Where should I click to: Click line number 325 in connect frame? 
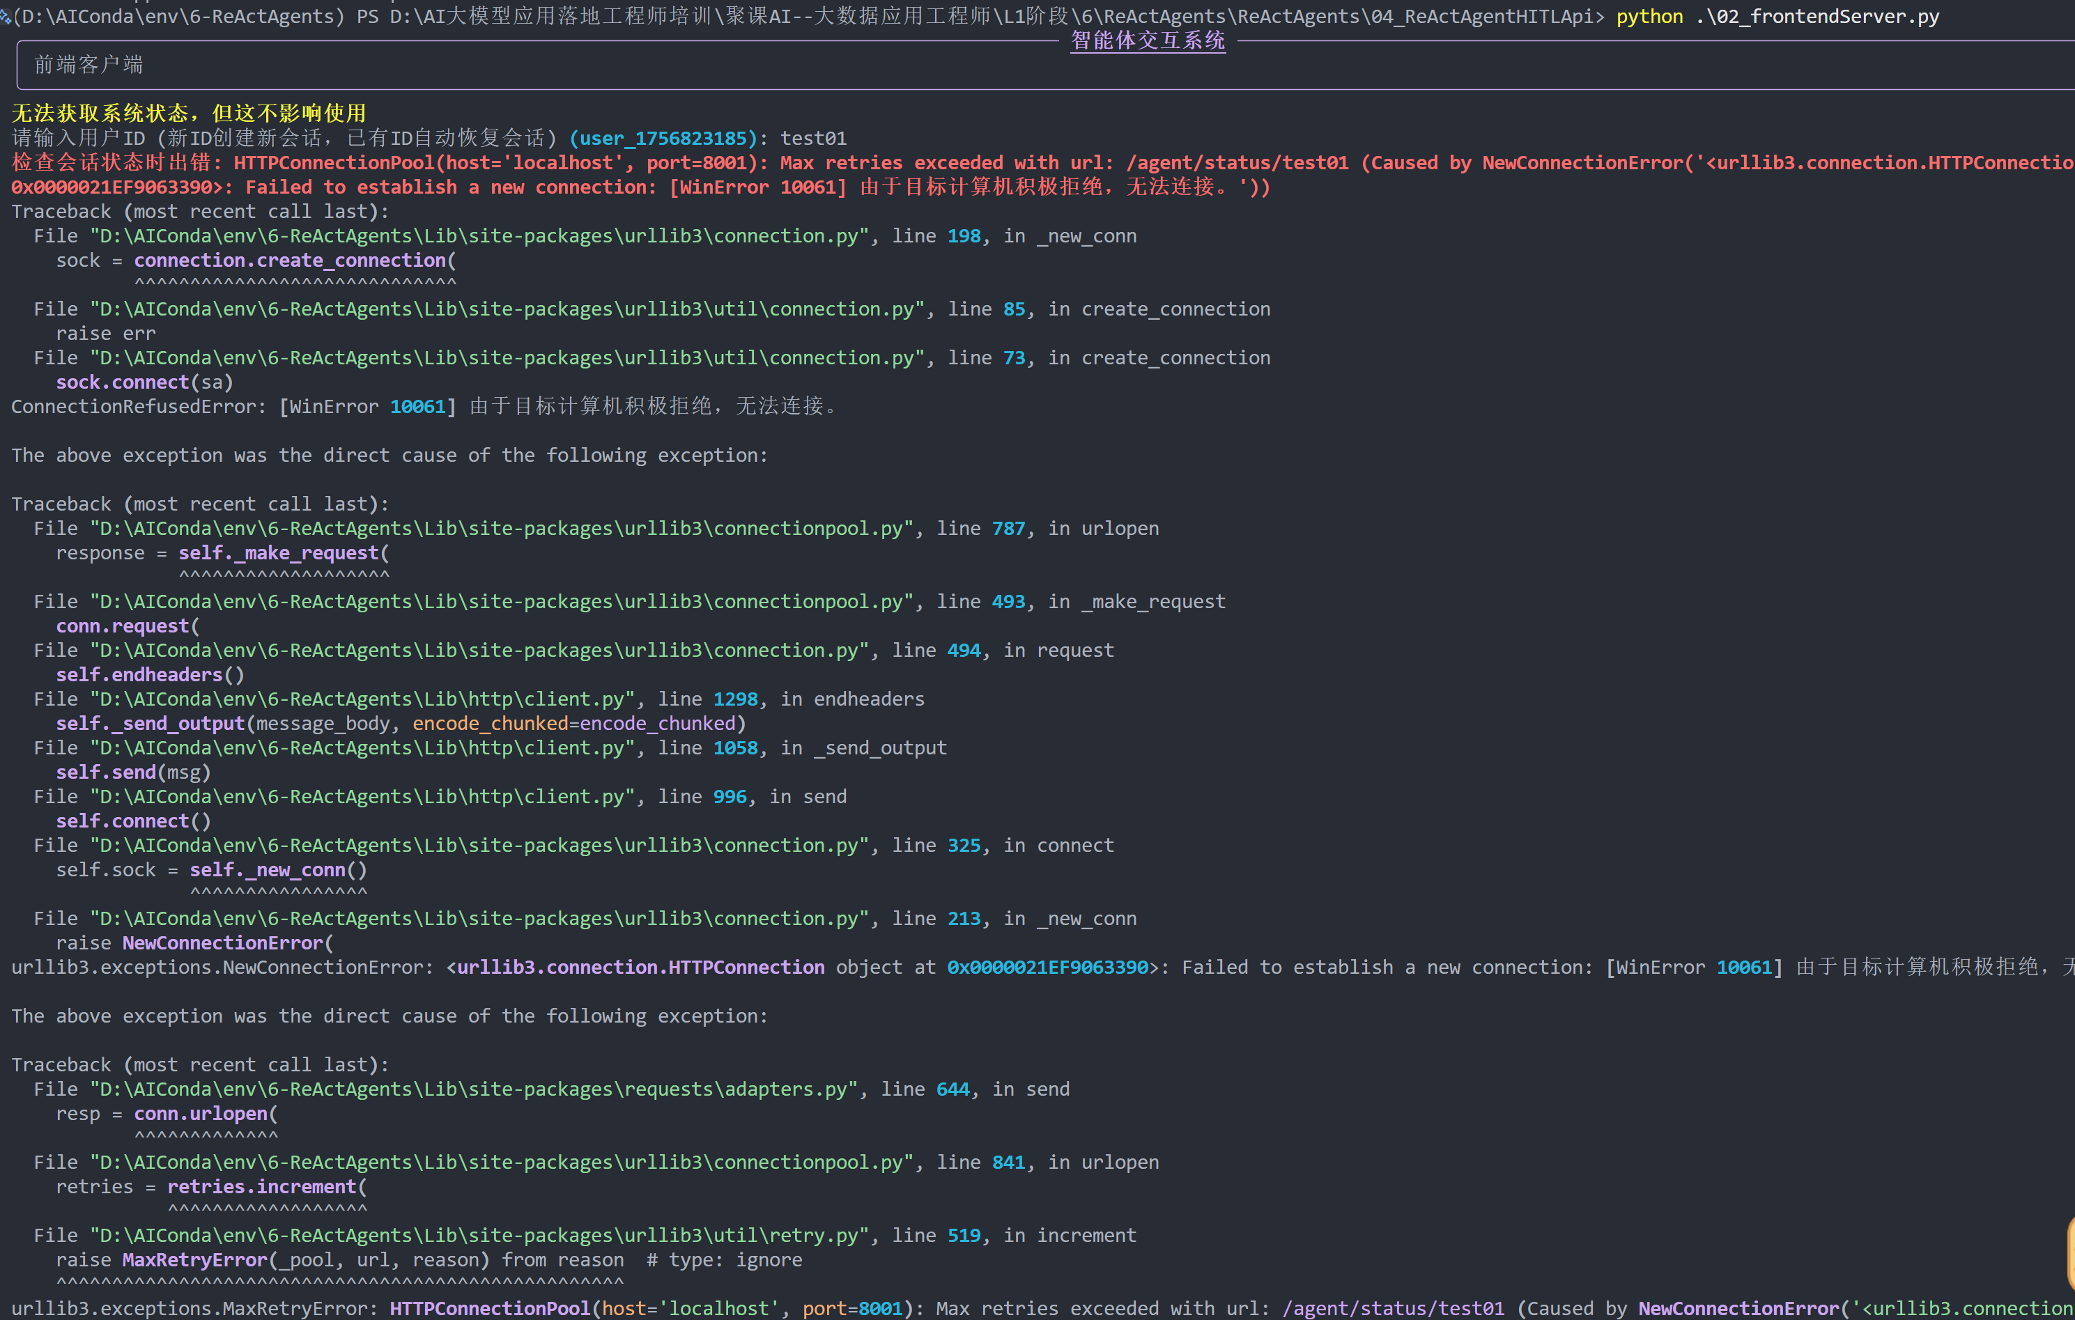(964, 846)
